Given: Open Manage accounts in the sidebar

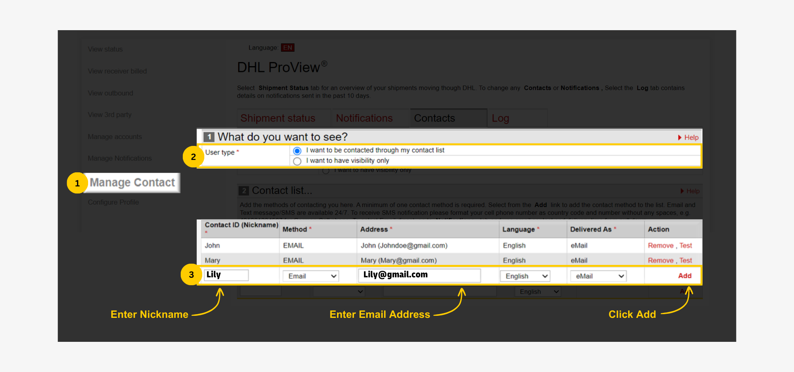Looking at the screenshot, I should [x=115, y=136].
